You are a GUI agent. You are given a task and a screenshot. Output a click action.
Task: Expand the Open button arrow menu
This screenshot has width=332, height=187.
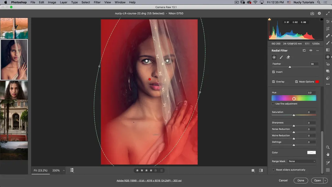coord(325,181)
